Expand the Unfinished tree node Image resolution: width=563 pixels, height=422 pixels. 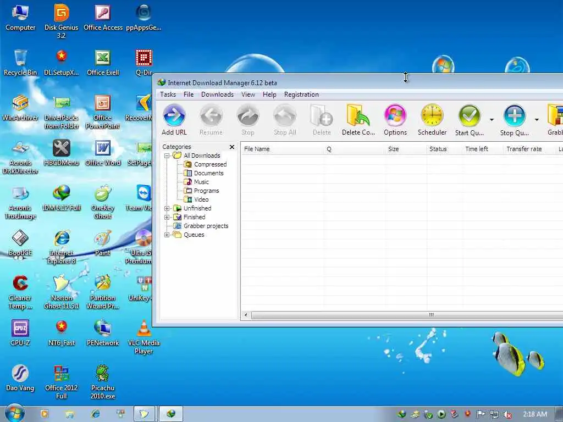167,208
